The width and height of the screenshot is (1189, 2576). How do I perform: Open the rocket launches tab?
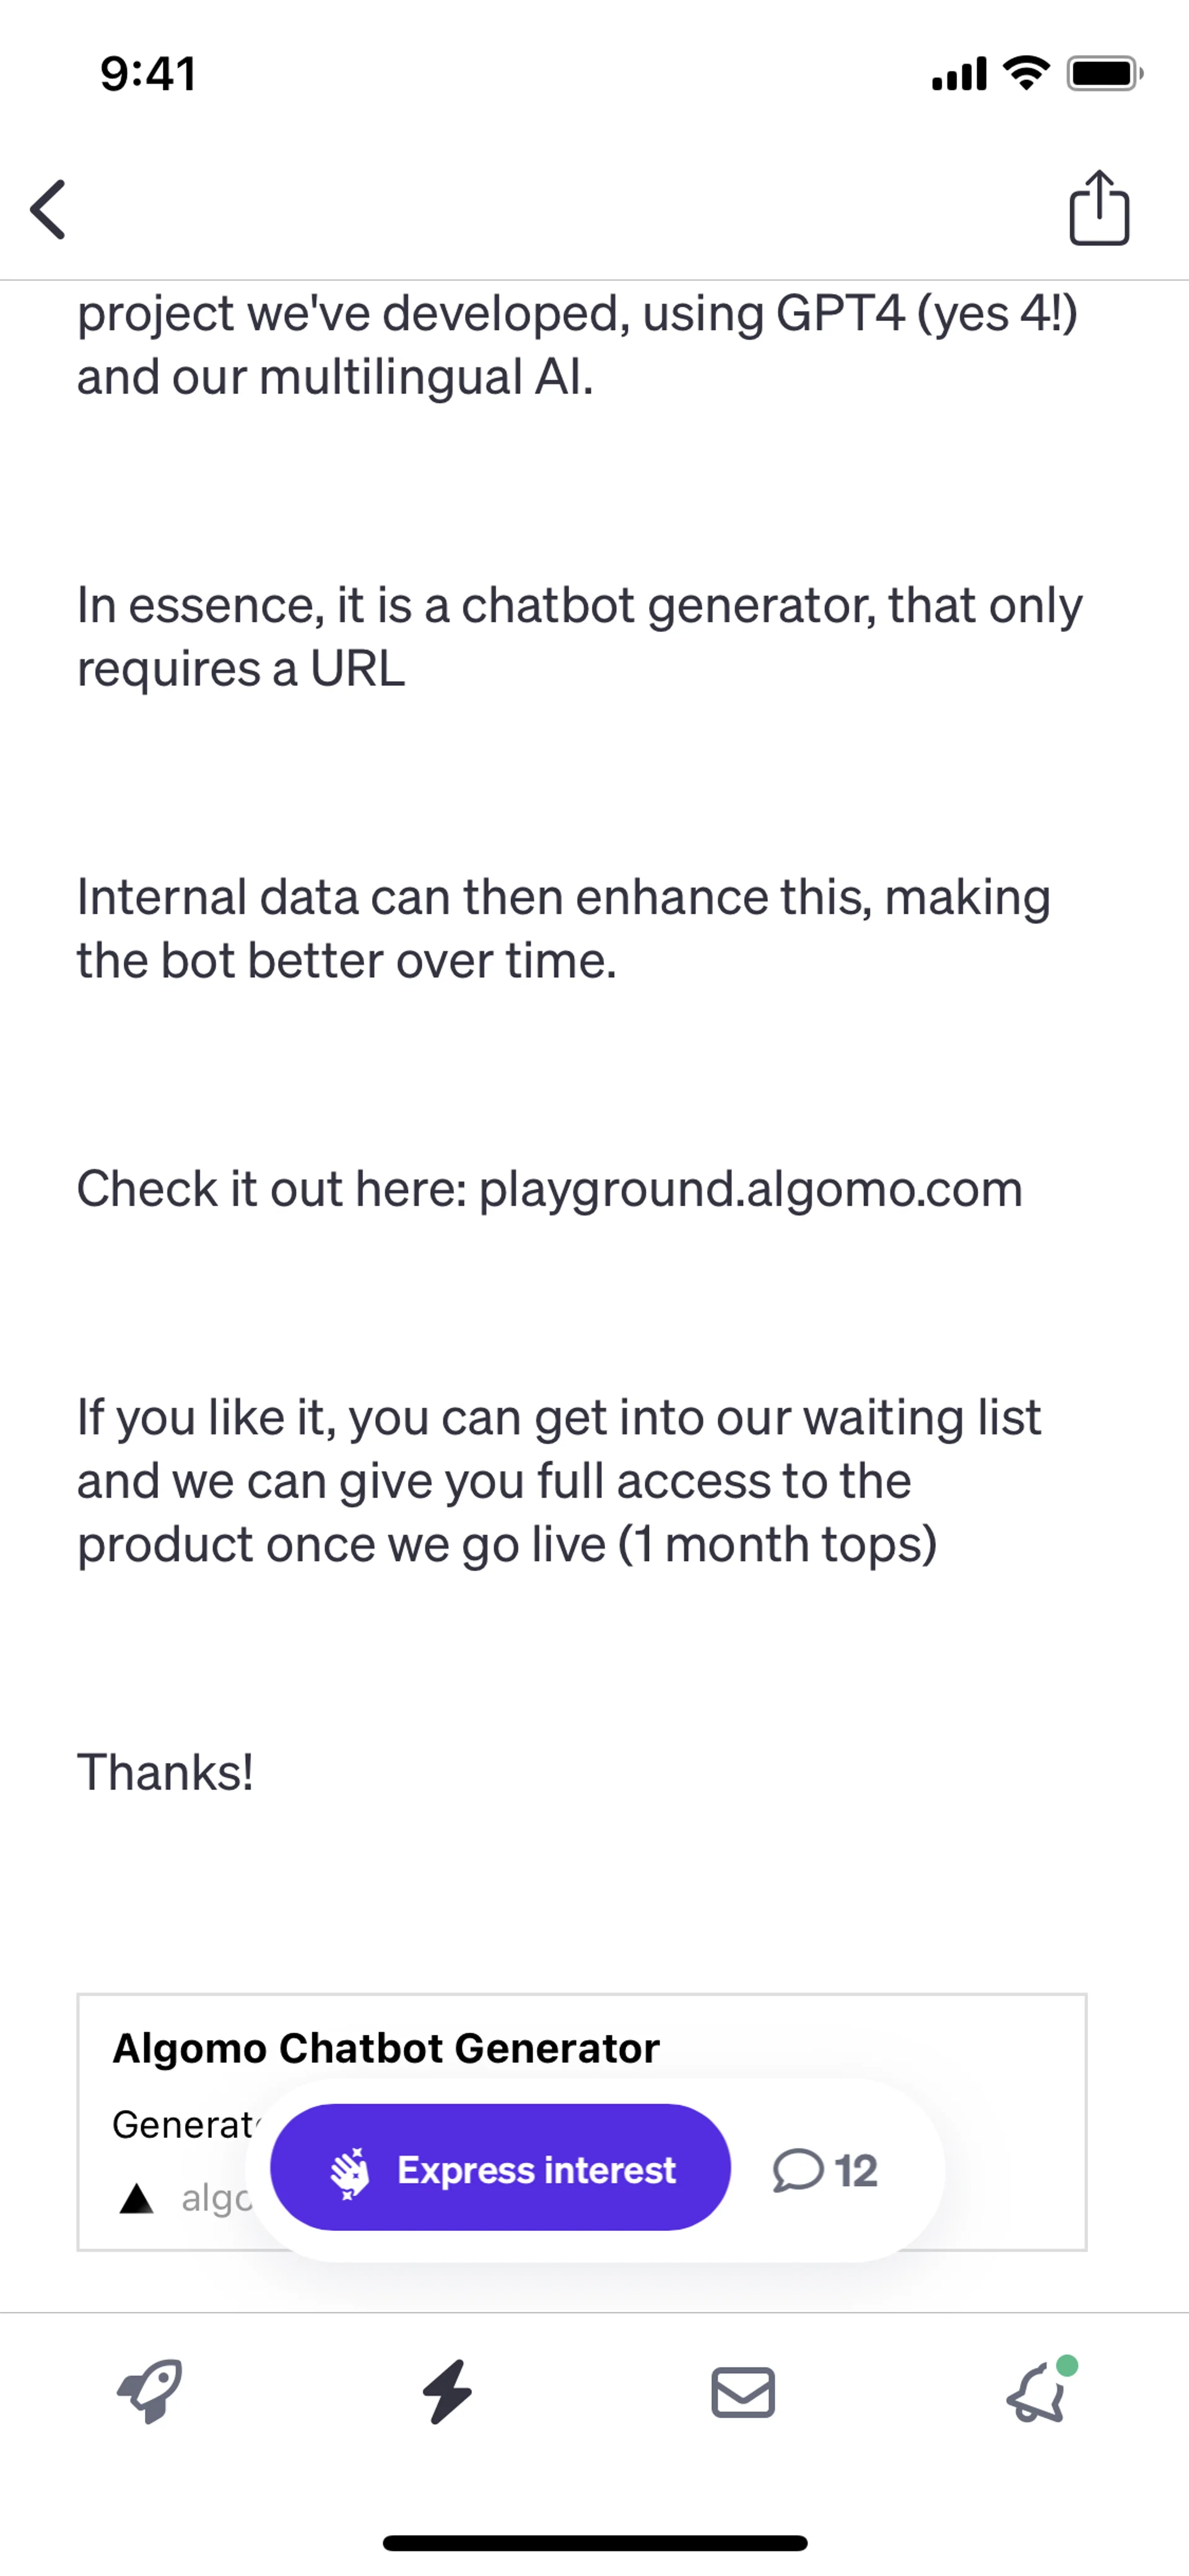(150, 2392)
